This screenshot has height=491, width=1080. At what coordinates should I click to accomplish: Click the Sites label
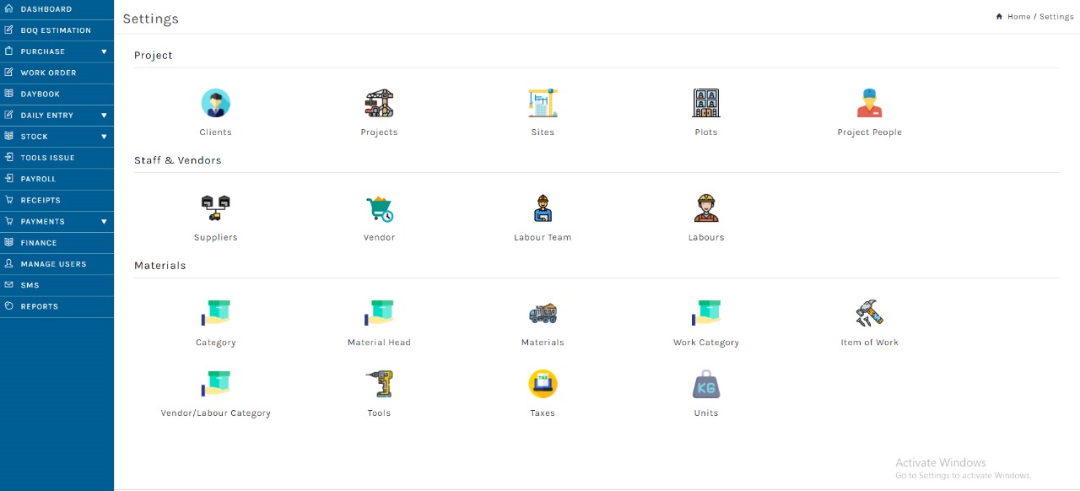543,132
